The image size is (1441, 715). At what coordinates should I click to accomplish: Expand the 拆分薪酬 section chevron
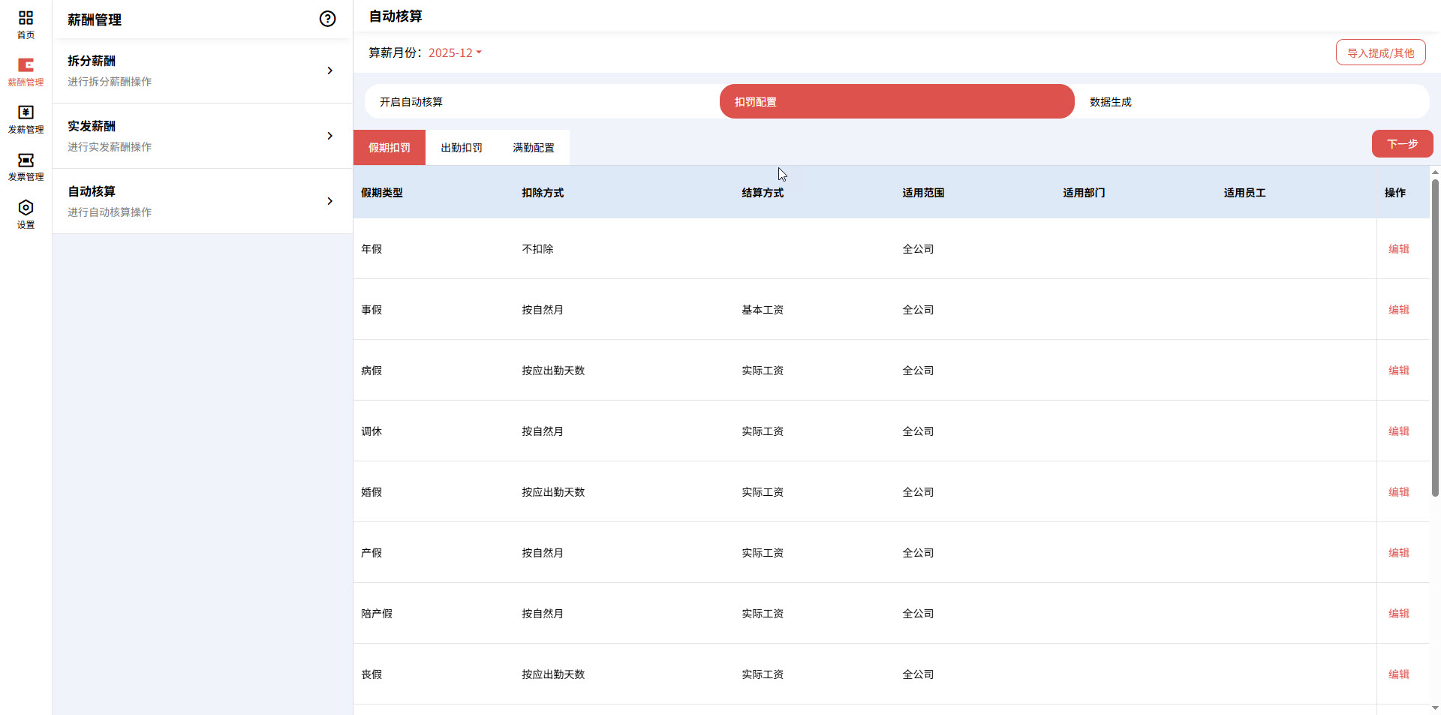329,71
